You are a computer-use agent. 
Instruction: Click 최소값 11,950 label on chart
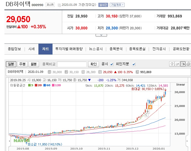click(45, 144)
